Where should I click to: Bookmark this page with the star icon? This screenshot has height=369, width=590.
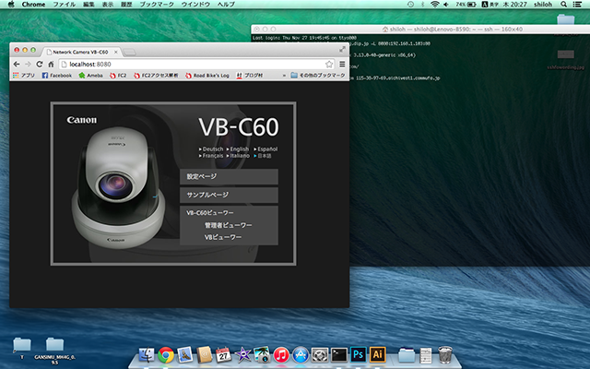point(329,65)
